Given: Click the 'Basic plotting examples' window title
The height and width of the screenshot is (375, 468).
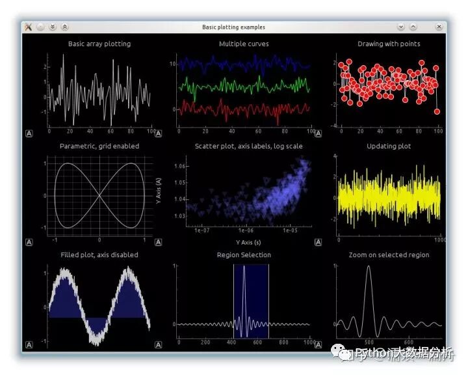Looking at the screenshot, I should (x=233, y=27).
